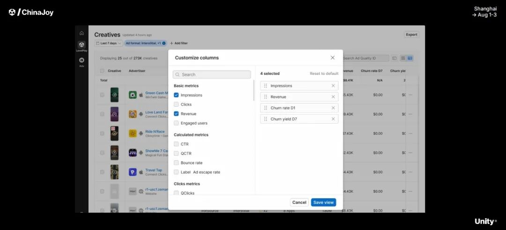Grab the drag handle for Impressions
The width and height of the screenshot is (506, 230).
pos(265,86)
